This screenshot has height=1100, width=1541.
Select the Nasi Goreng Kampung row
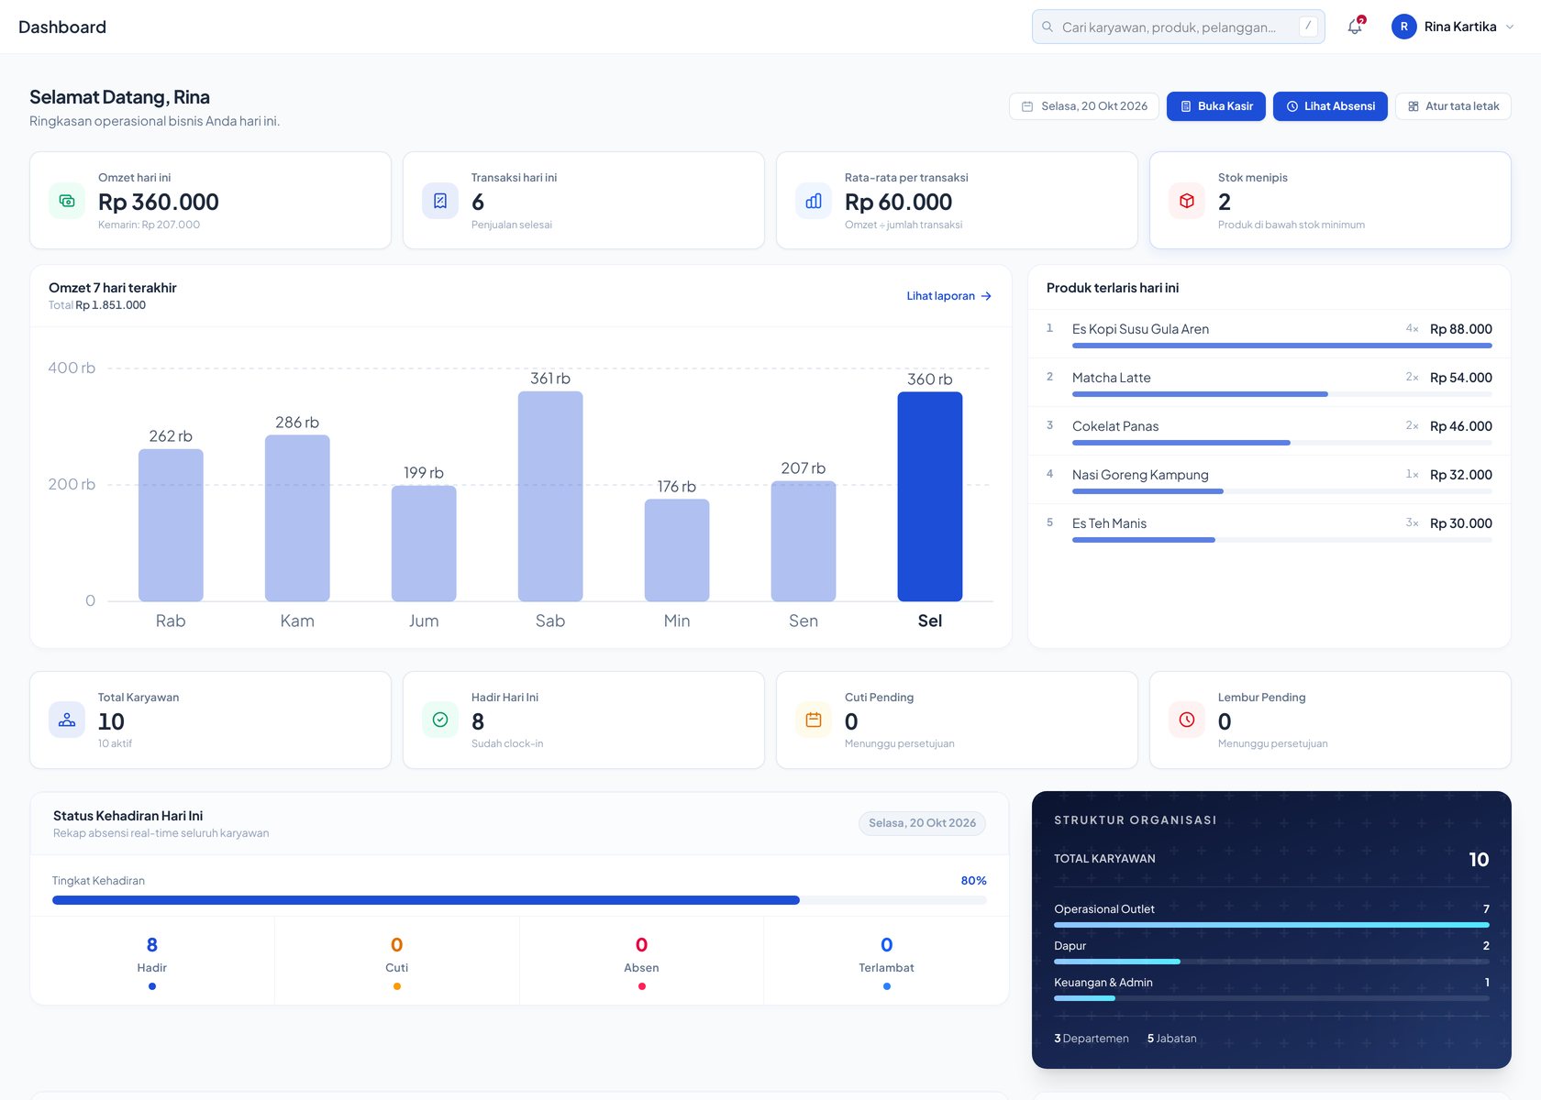[x=1269, y=479]
